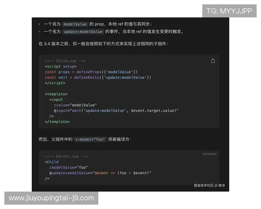This screenshot has height=209, width=261.
Task: Click the closing '</template>' tag line
Action: (57, 121)
